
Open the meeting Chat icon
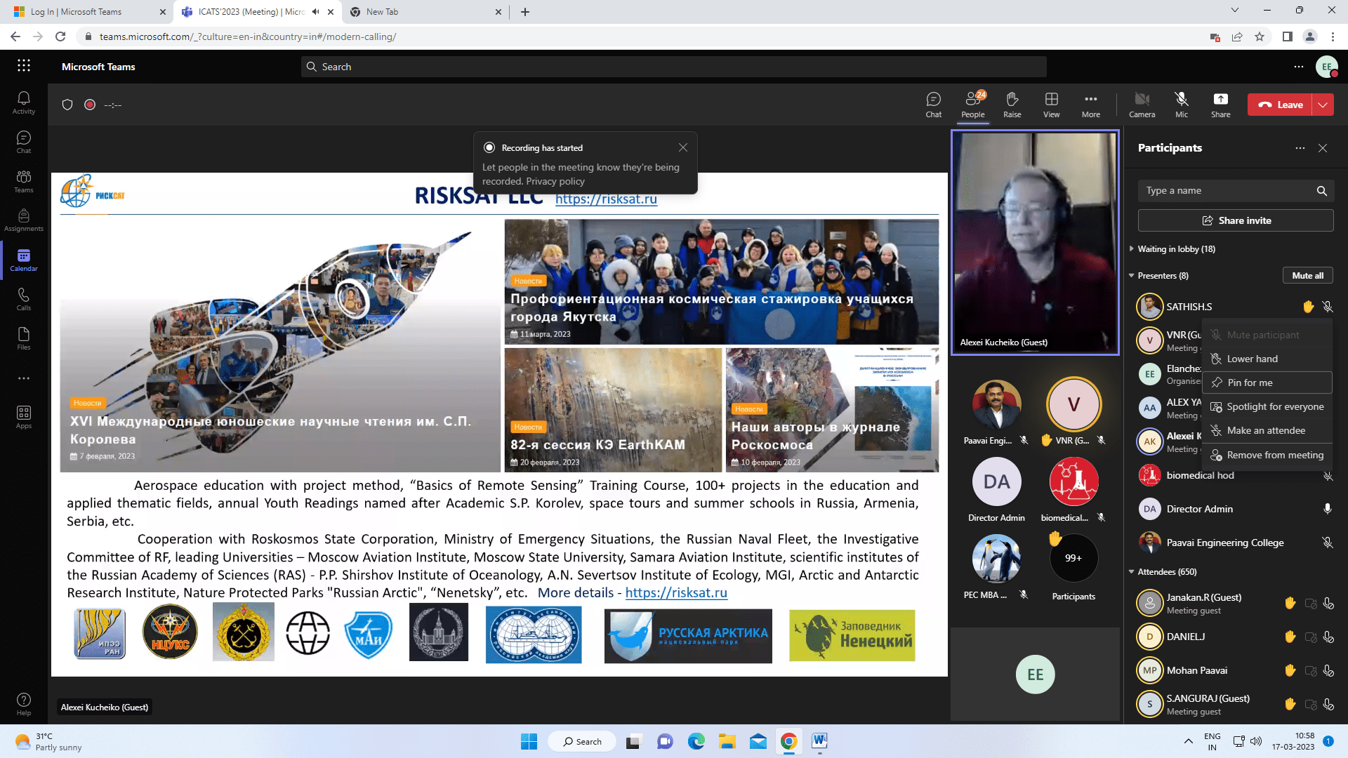click(x=933, y=104)
